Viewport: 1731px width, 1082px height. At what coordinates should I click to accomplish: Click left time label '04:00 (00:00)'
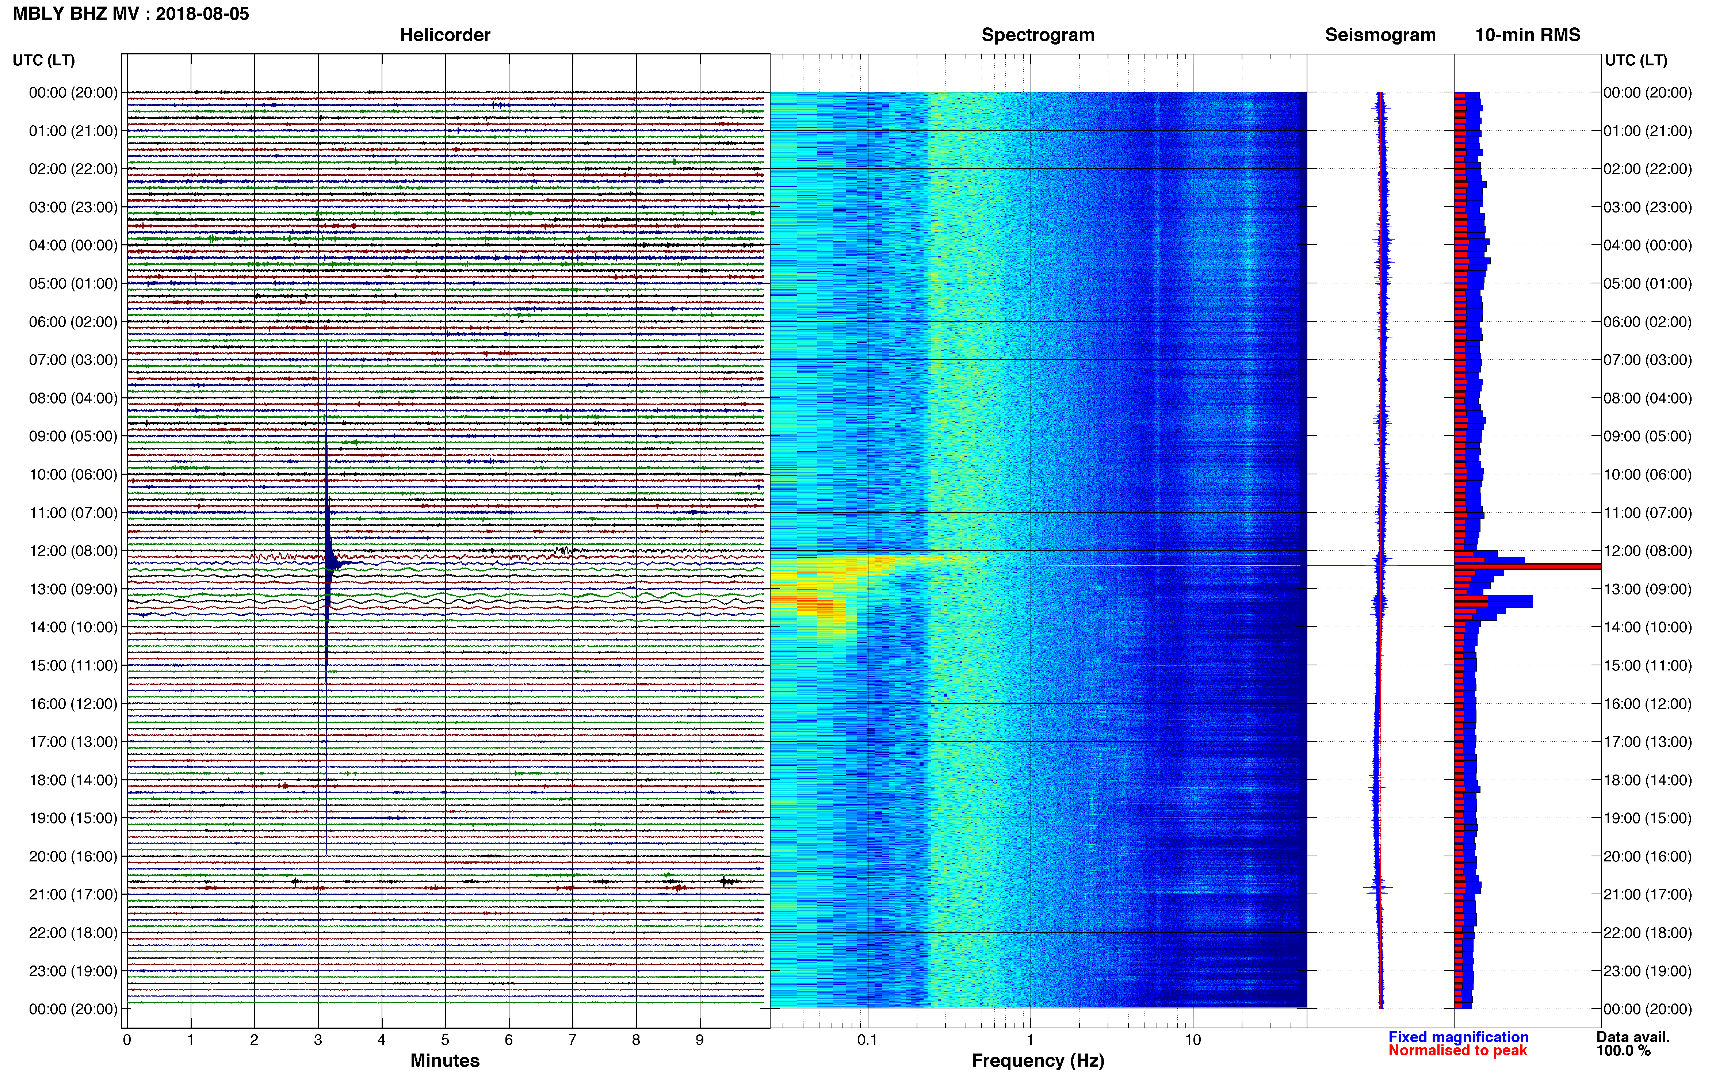tap(73, 245)
